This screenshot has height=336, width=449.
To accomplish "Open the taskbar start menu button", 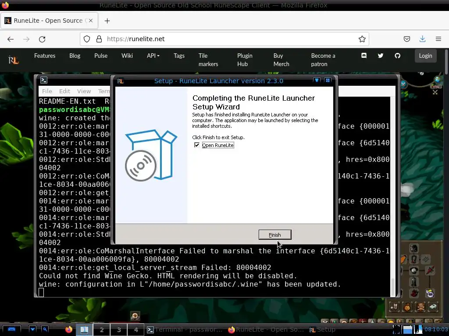I will pos(11,329).
